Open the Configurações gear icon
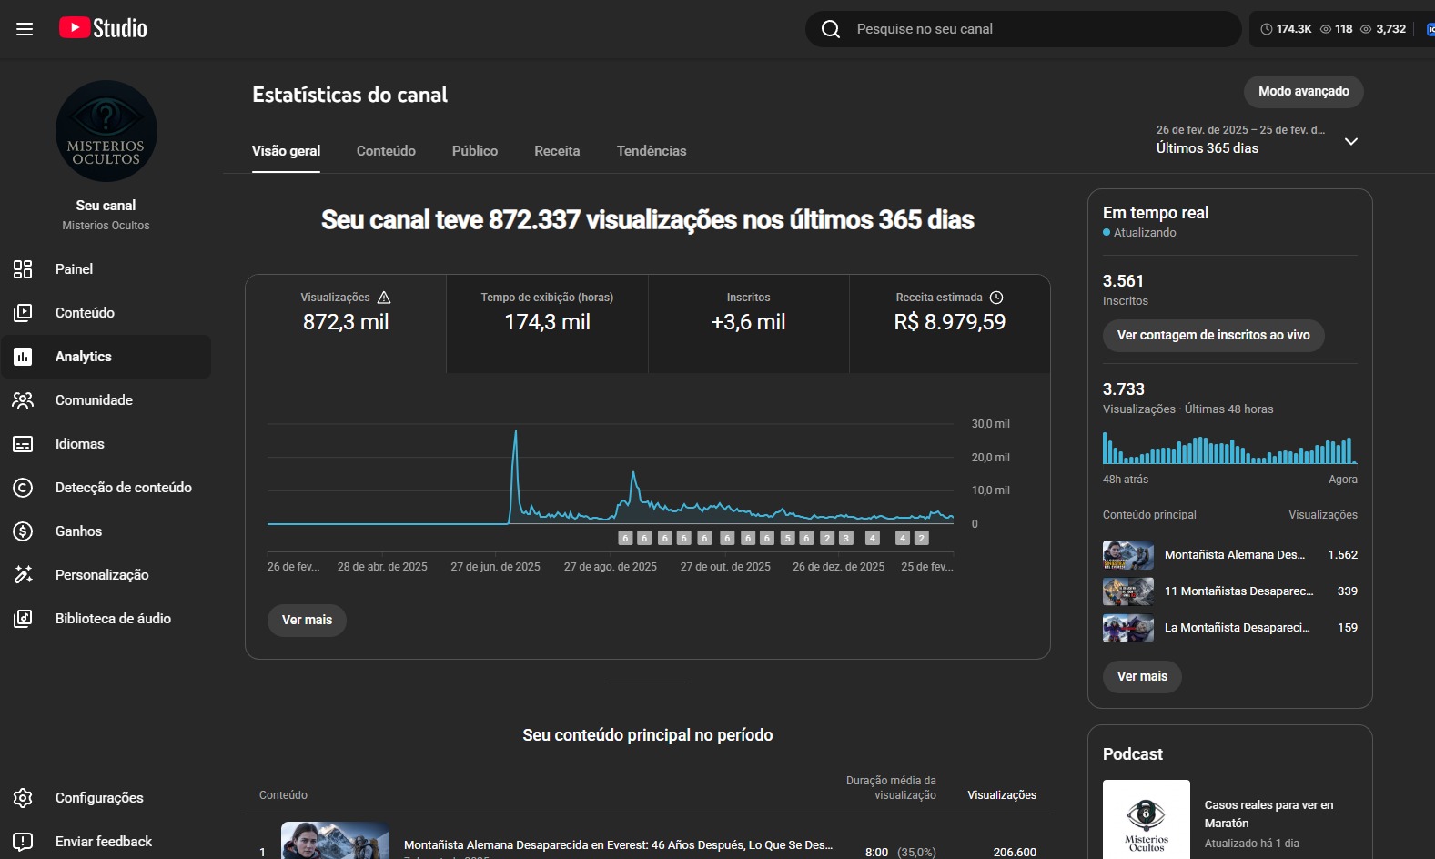 [x=23, y=798]
